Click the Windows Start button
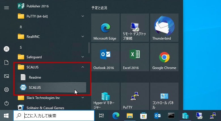This screenshot has width=221, height=121. tap(6, 116)
